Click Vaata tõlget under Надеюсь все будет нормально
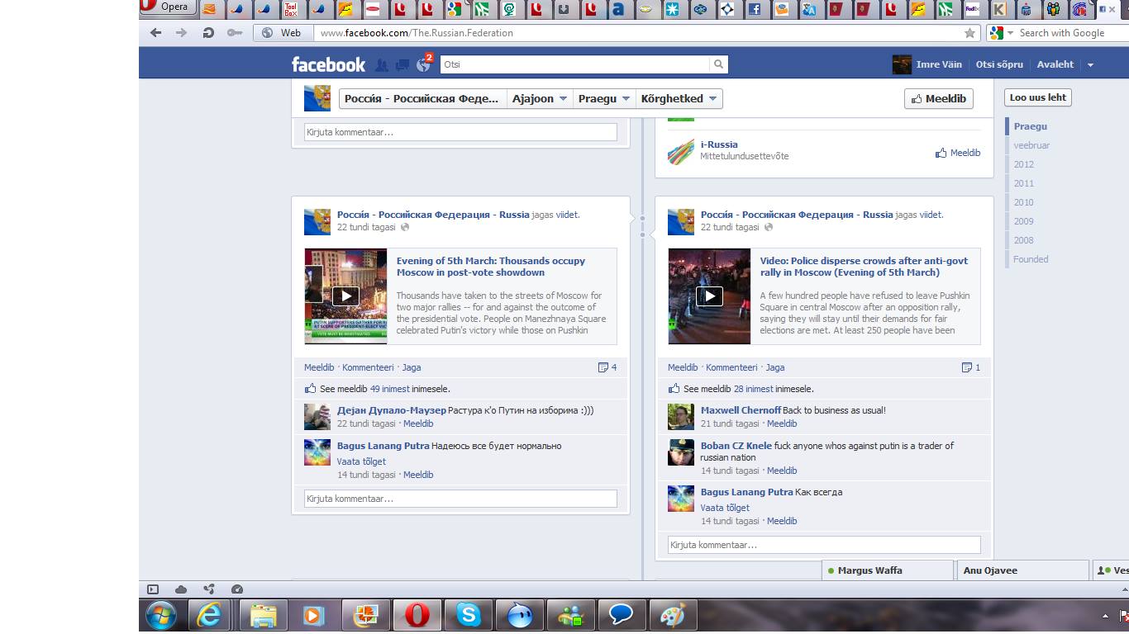This screenshot has height=634, width=1129. coord(361,461)
